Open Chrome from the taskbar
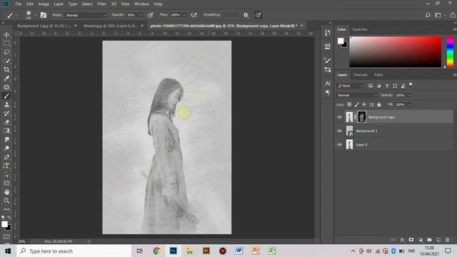 tap(156, 251)
